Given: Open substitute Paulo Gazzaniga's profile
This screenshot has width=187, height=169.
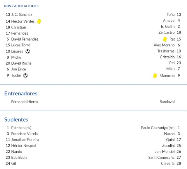Looking at the screenshot, I should (x=157, y=128).
